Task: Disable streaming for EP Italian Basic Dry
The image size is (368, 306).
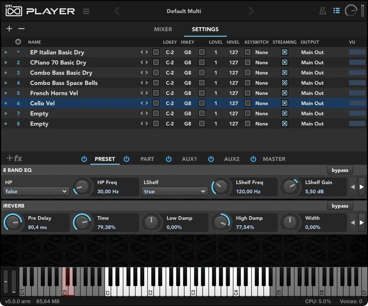Action: [x=284, y=52]
